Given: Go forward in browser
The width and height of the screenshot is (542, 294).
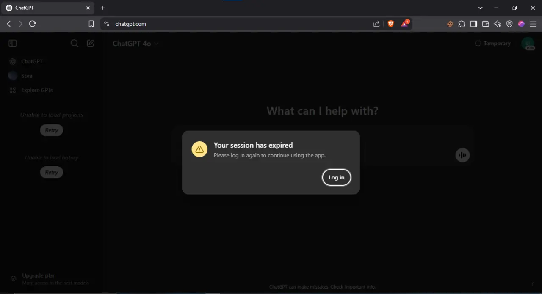Looking at the screenshot, I should pos(20,24).
